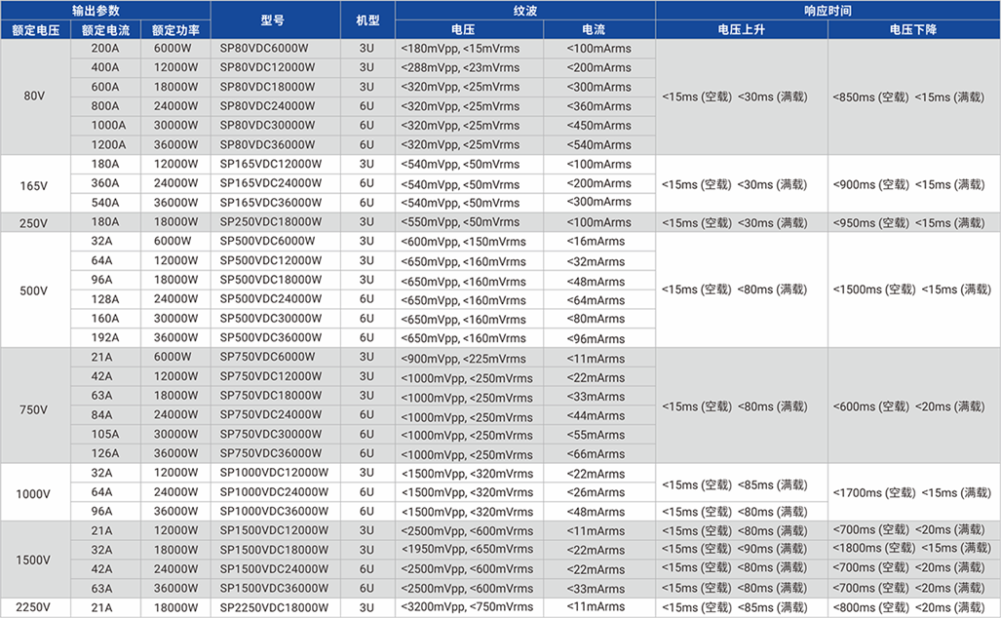Viewport: 1001px width, 618px height.
Task: Select the 165V rated voltage cell
Action: pos(34,186)
